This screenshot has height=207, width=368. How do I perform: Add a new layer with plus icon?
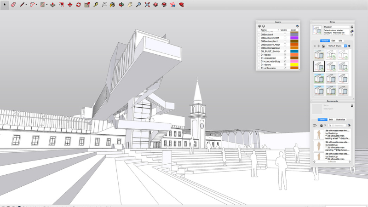pyautogui.click(x=259, y=26)
